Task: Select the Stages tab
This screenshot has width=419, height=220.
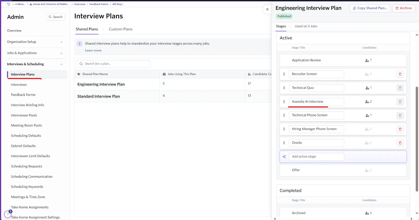Action: (281, 26)
